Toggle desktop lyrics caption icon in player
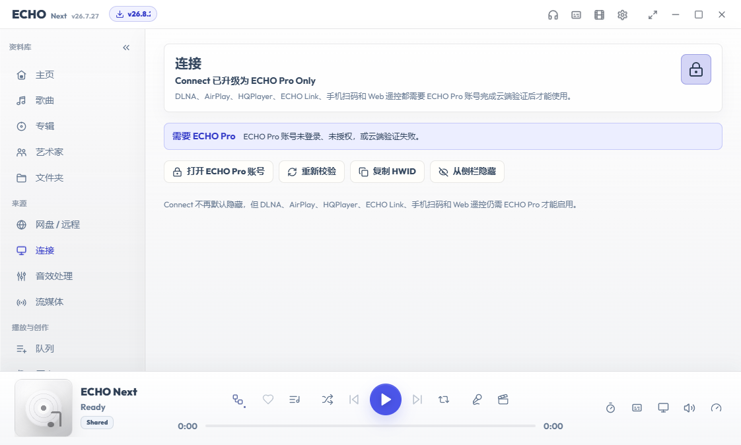This screenshot has width=741, height=445. (637, 407)
